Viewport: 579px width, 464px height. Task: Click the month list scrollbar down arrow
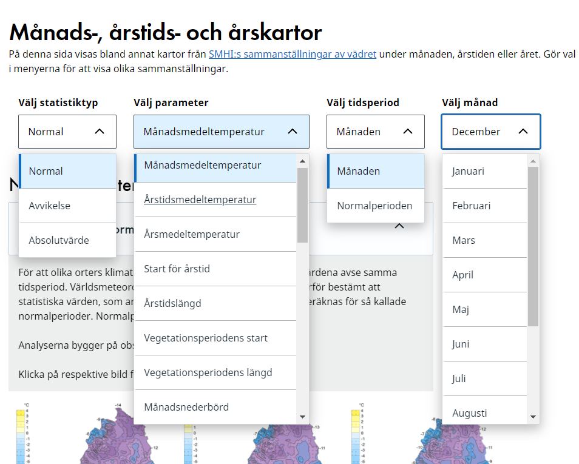pyautogui.click(x=533, y=417)
